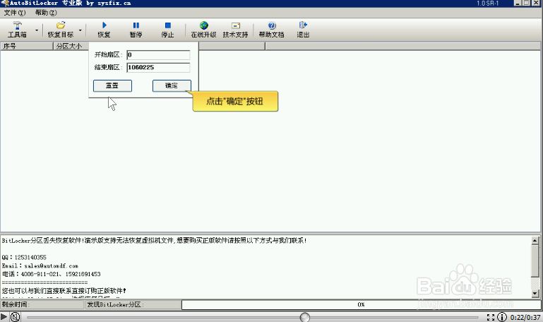
Task: Click the Email sales address log line
Action: click(x=40, y=266)
